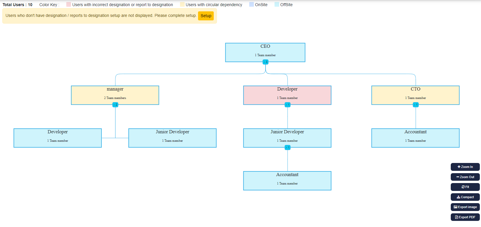Switch chart to Compact layout
This screenshot has height=227, width=481.
(x=465, y=197)
